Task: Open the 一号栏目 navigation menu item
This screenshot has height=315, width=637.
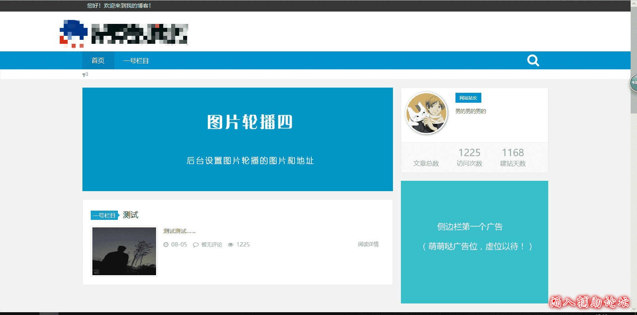Action: [x=136, y=61]
